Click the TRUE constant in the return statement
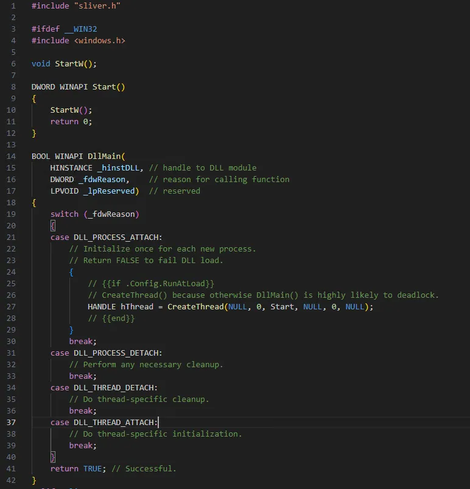The width and height of the screenshot is (470, 489). pos(93,469)
